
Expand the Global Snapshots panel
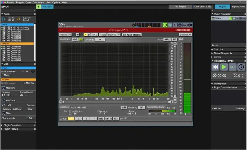212,53
